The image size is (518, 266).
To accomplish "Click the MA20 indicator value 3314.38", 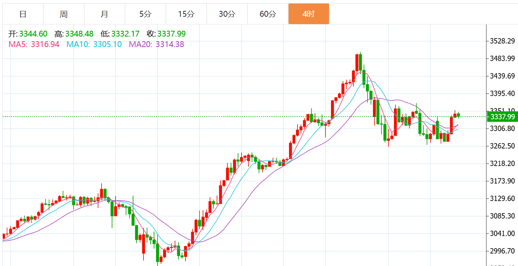I will [x=170, y=44].
